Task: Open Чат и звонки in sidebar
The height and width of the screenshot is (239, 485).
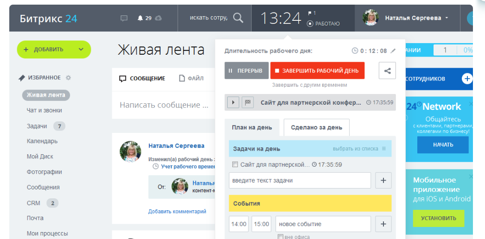Action: [44, 110]
